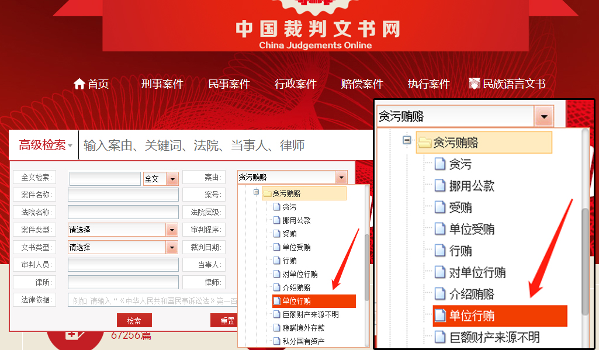599x350 pixels.
Task: Select 单位受贿 in enlarged panel
Action: coord(472,229)
